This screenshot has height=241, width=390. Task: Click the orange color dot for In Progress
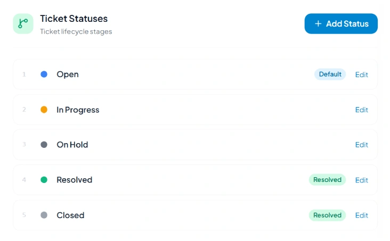[x=44, y=110]
